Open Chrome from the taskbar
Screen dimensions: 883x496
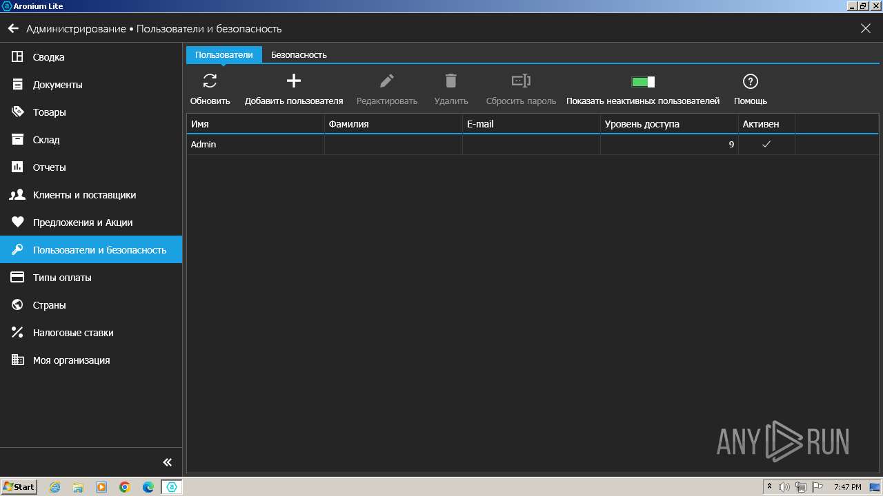click(125, 487)
